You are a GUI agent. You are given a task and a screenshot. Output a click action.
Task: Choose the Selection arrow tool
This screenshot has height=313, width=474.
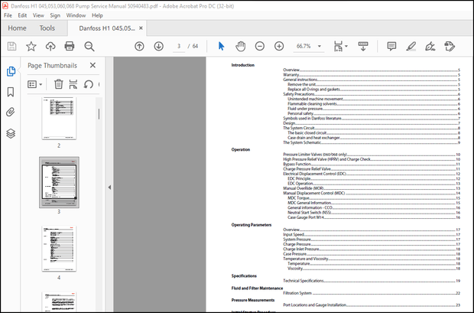(x=221, y=47)
